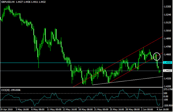
Task: Select the white support trendline
Action: click(127, 81)
